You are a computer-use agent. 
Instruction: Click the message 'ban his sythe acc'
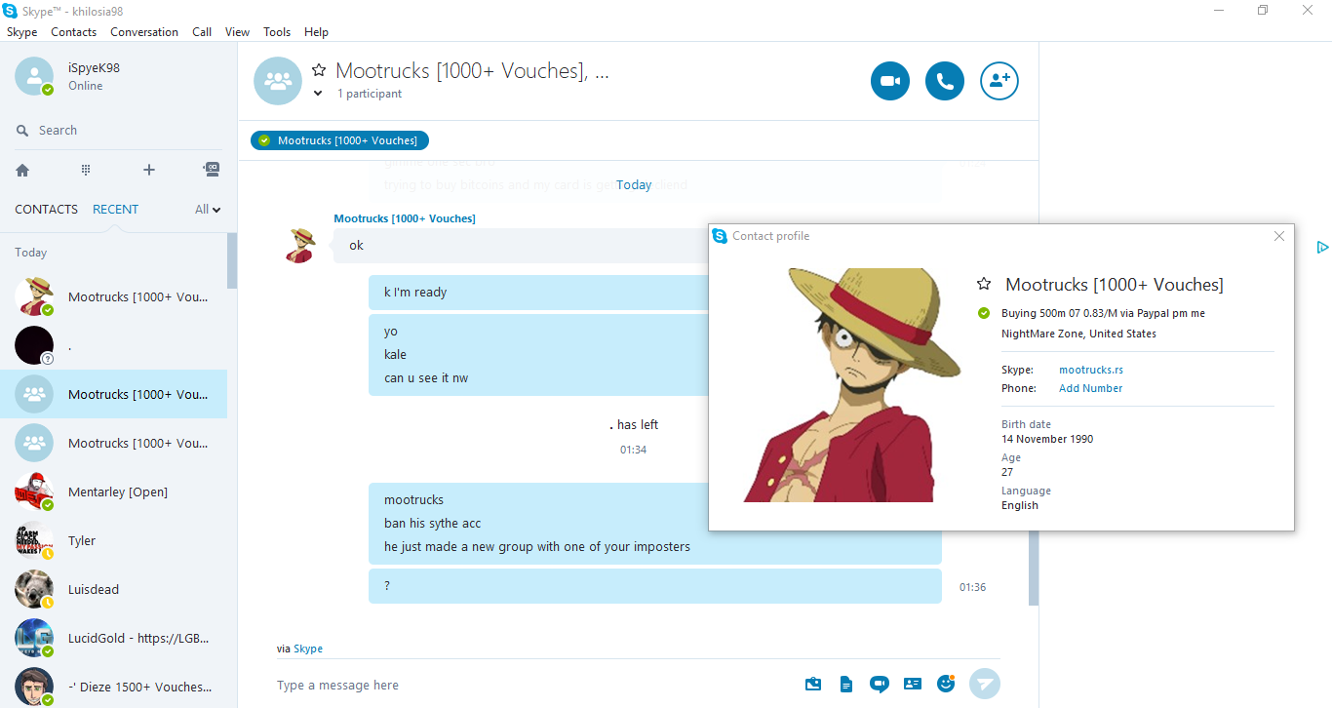433,523
